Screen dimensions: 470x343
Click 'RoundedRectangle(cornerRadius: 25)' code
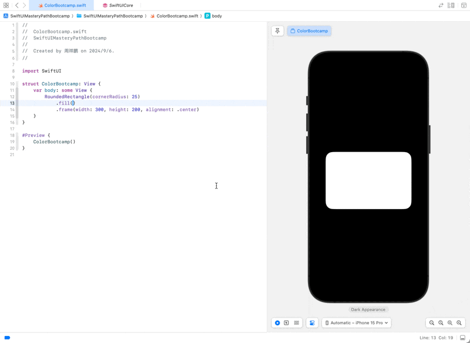click(x=92, y=97)
